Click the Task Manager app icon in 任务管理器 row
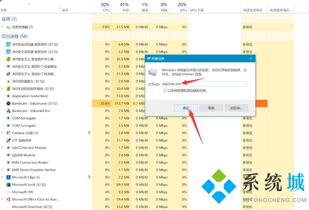 point(8,27)
